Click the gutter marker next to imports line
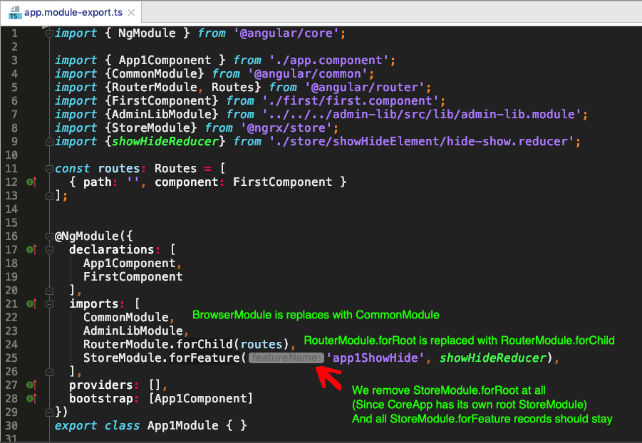The width and height of the screenshot is (642, 443). click(30, 304)
